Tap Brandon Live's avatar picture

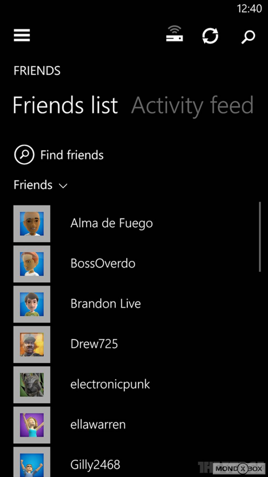pyautogui.click(x=32, y=304)
